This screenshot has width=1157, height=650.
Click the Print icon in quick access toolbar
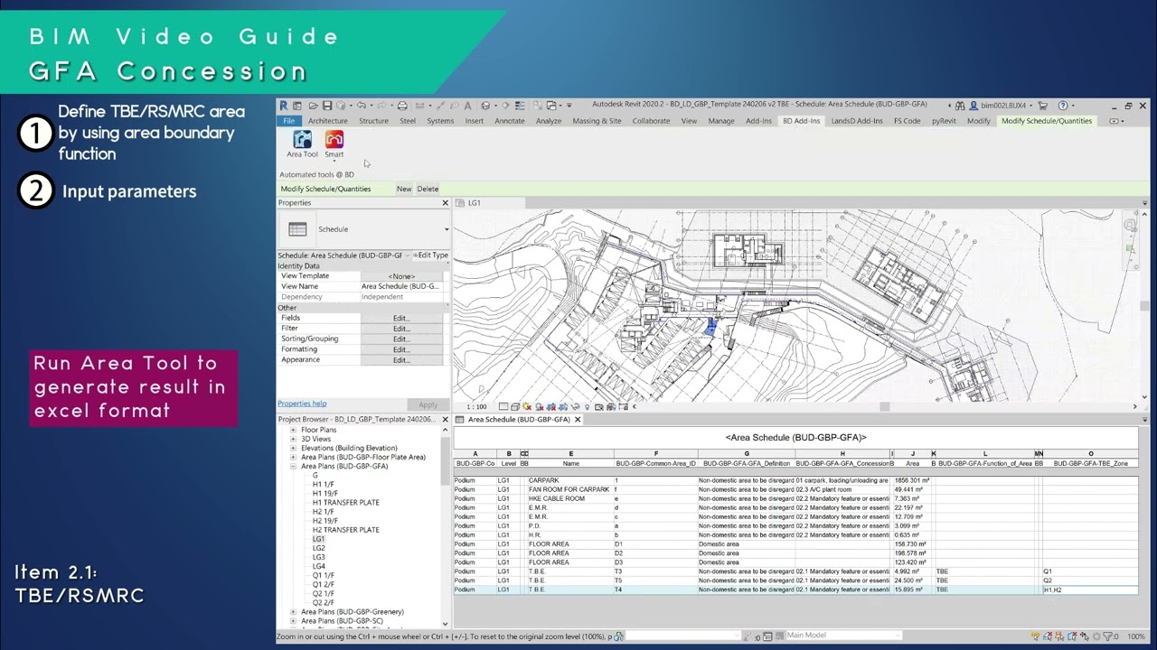(x=402, y=106)
